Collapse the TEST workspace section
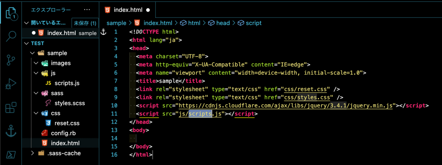Viewport: 442px width, 165px height. pyautogui.click(x=26, y=43)
